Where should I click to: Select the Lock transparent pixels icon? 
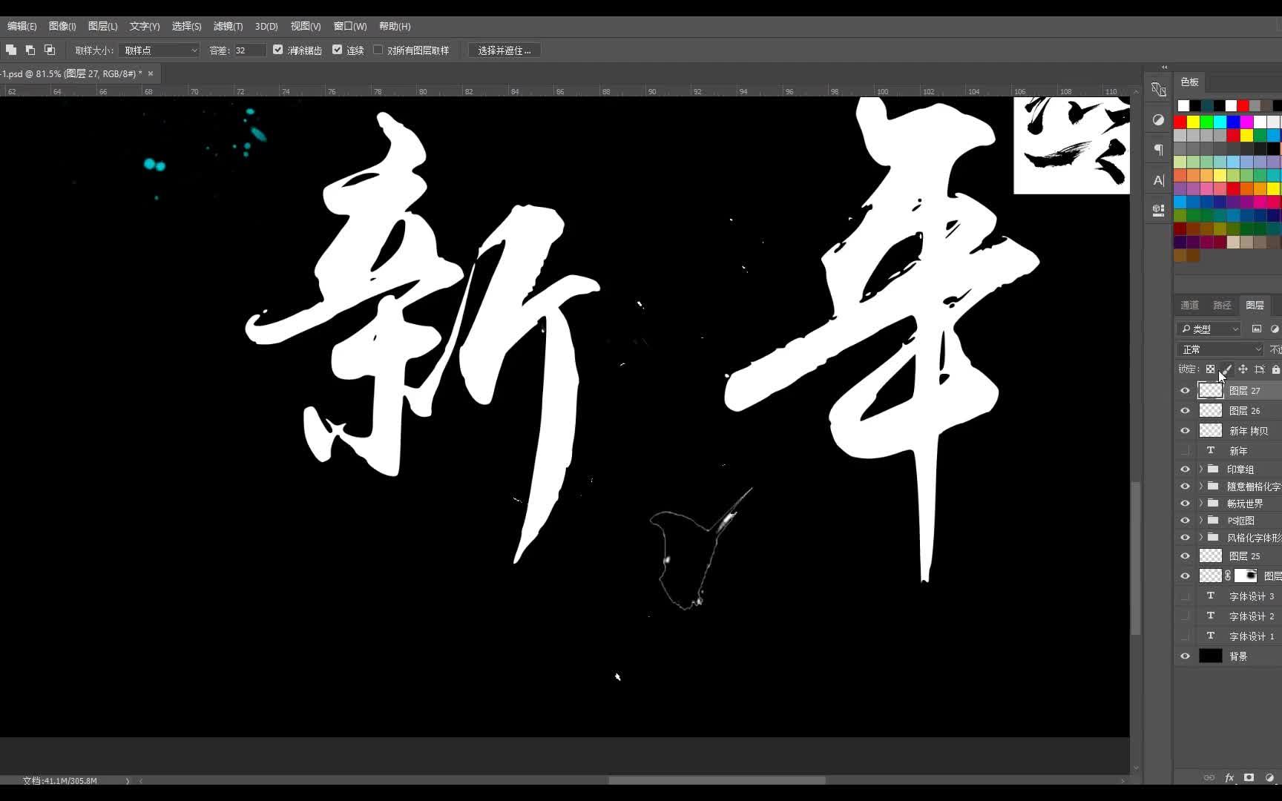pyautogui.click(x=1210, y=369)
